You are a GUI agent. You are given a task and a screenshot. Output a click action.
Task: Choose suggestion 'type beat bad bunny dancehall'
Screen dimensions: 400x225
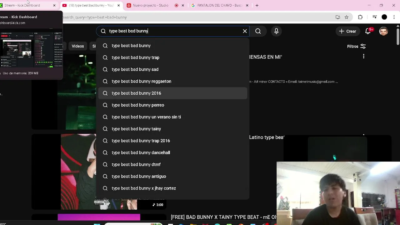point(172,152)
